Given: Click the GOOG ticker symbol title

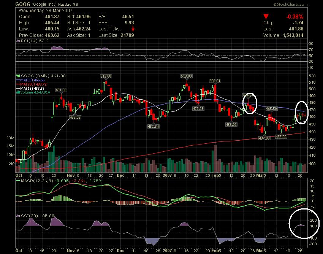Looking at the screenshot, I should pyautogui.click(x=23, y=4).
